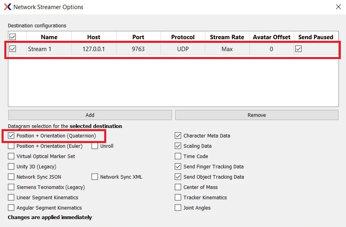Open the Protocol UDP cell for Stream 1
The image size is (346, 227).
coord(183,49)
